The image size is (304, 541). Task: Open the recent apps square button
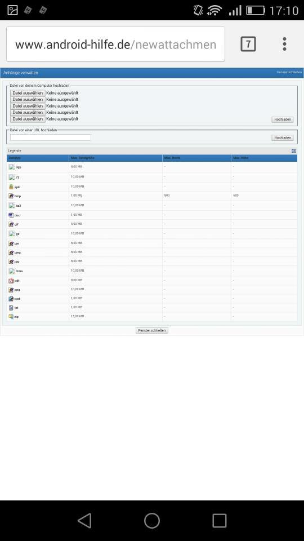(x=219, y=520)
